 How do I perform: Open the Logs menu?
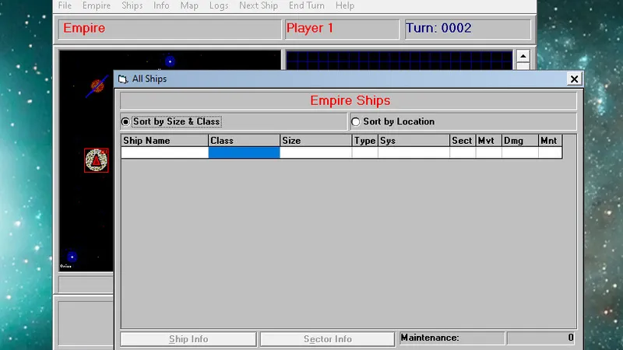click(x=219, y=5)
